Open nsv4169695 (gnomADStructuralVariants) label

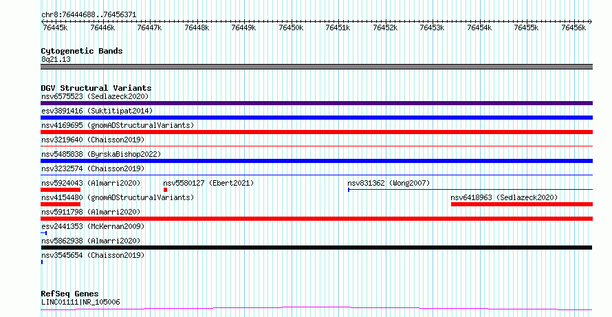tap(118, 125)
